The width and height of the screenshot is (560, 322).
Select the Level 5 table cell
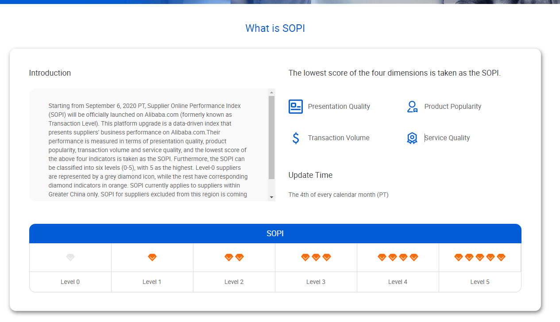pyautogui.click(x=479, y=282)
